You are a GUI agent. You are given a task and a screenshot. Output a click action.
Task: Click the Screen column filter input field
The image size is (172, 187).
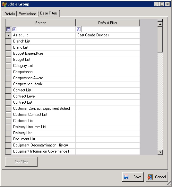46,29
